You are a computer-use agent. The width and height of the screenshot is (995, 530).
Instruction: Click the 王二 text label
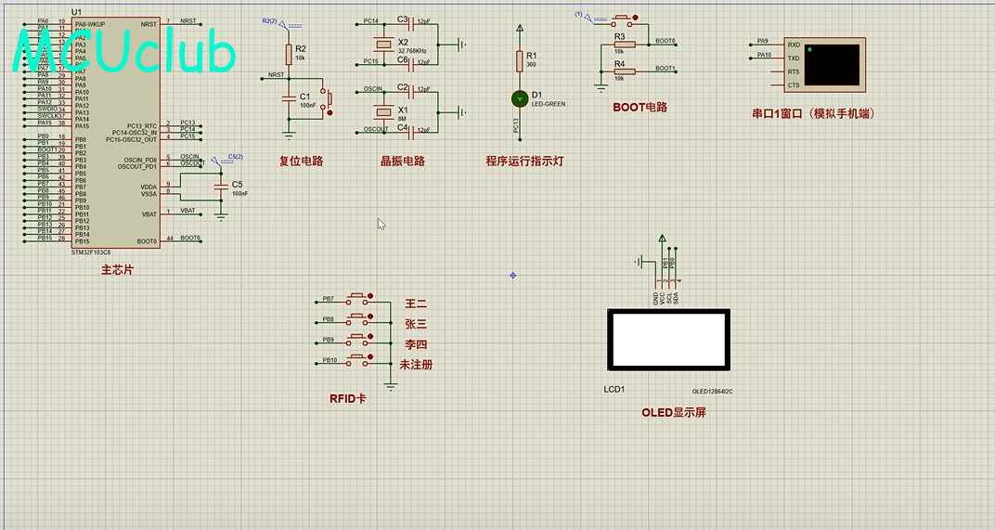point(416,304)
